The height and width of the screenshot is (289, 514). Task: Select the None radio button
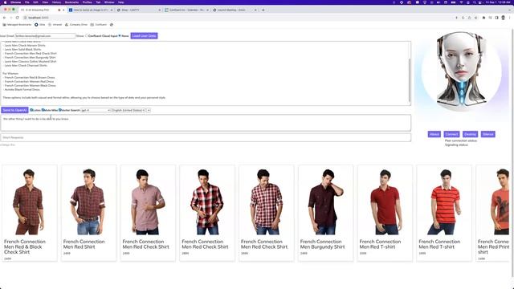120,35
